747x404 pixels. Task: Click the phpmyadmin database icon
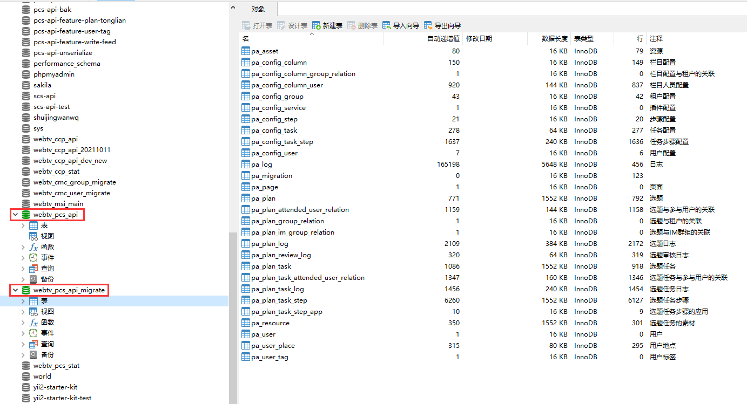tap(26, 74)
